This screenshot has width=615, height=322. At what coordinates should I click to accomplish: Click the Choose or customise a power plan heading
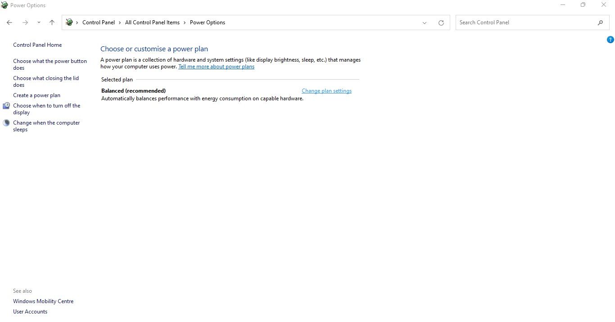tap(154, 49)
